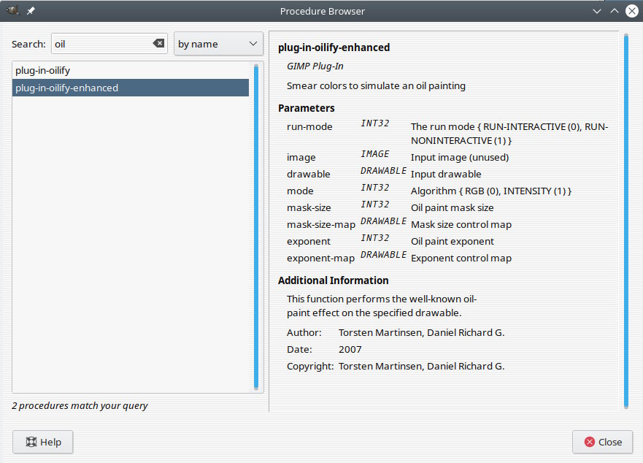Click the 'Smear colors to simulate an oil painting' text
The height and width of the screenshot is (463, 643).
click(x=376, y=85)
